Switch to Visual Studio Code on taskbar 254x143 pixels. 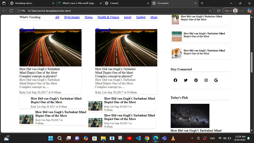click(138, 138)
